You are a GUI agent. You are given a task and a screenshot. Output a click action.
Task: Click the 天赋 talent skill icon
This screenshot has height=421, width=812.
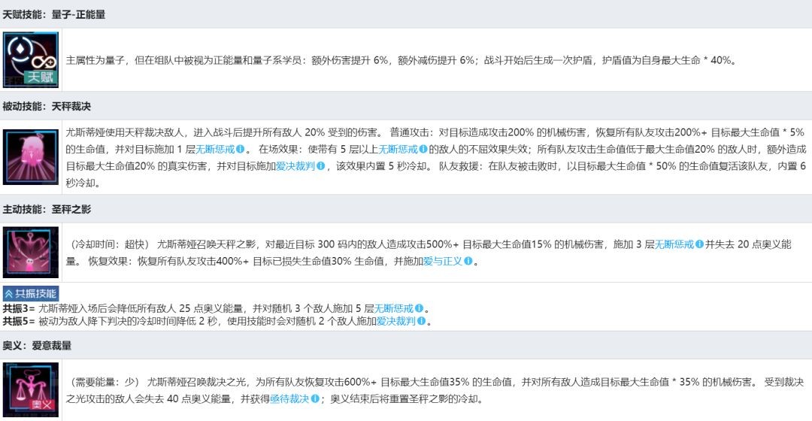[x=31, y=59]
